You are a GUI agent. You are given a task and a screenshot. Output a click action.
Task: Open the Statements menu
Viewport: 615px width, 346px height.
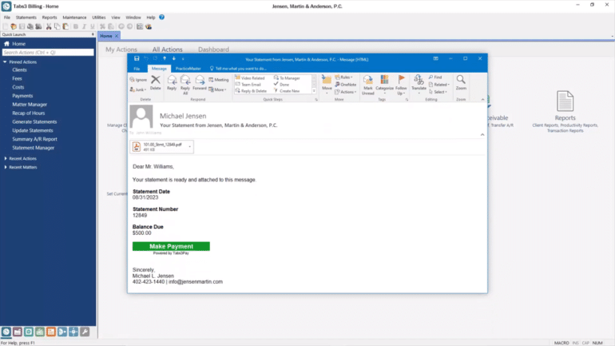26,18
